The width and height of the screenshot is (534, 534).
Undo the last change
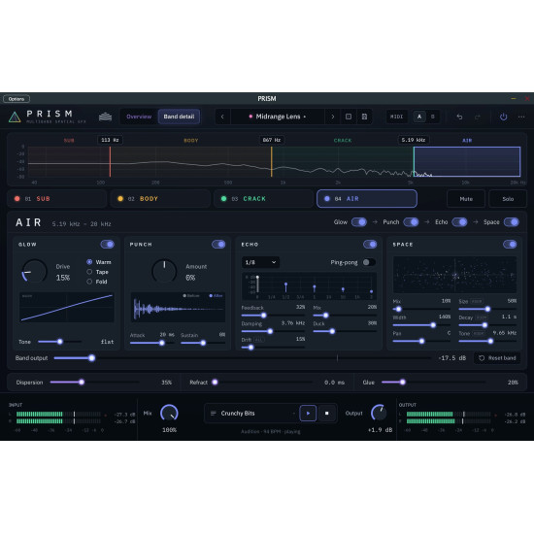coord(459,117)
